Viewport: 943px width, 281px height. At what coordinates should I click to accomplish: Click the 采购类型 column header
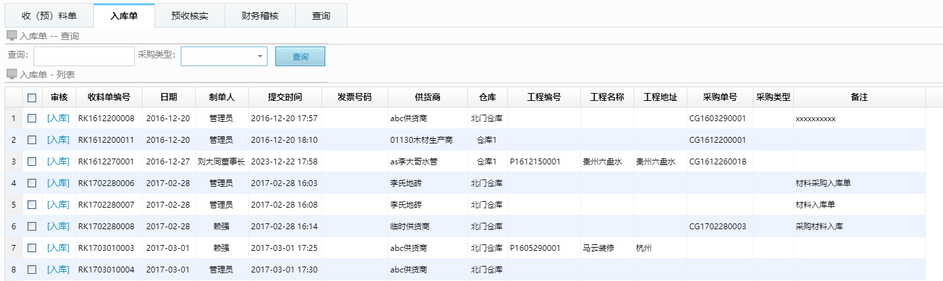tap(773, 97)
